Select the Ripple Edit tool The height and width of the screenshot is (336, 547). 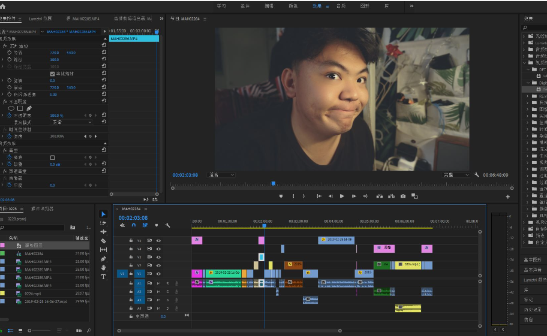click(x=103, y=232)
